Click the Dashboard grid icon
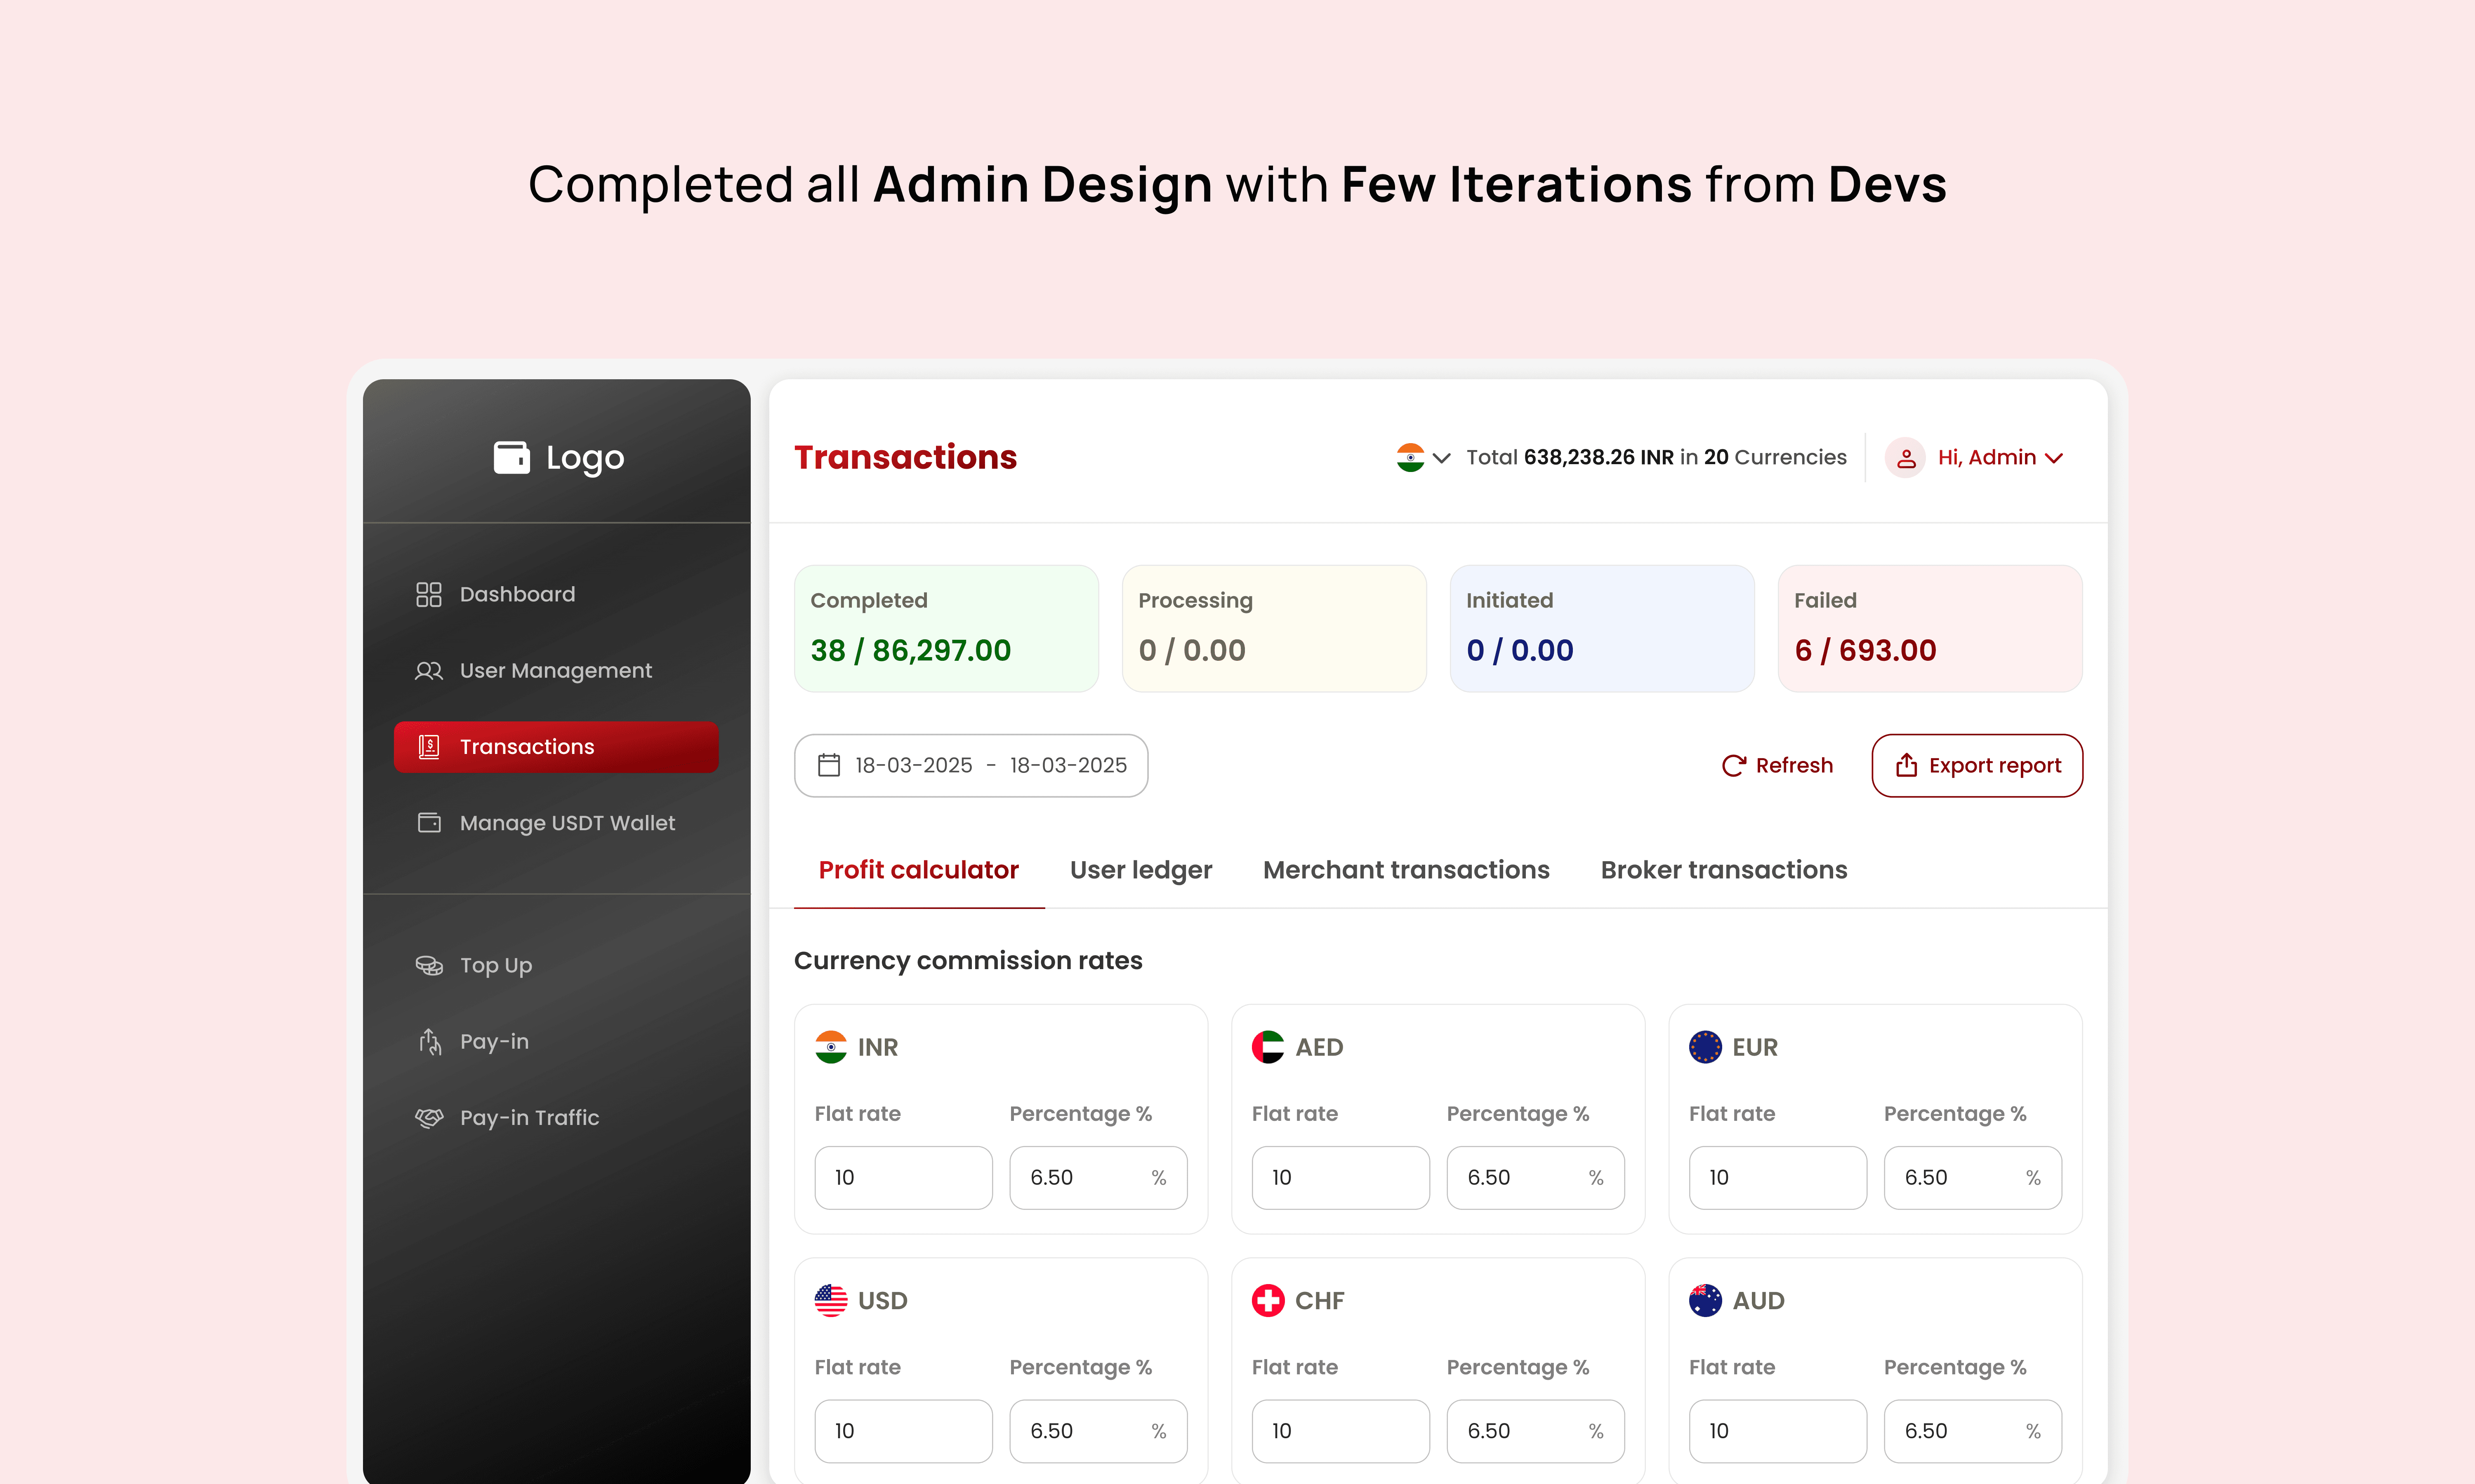2475x1484 pixels. tap(428, 594)
